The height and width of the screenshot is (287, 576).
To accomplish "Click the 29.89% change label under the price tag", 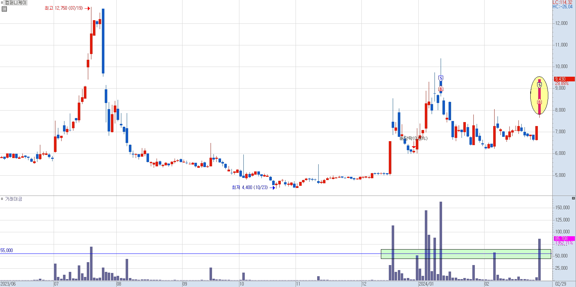I will coord(562,83).
